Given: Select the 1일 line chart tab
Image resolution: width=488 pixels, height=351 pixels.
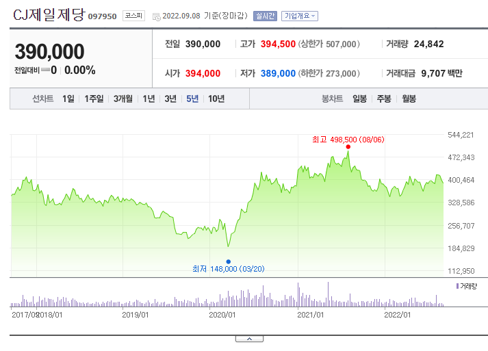Looking at the screenshot, I should (68, 99).
